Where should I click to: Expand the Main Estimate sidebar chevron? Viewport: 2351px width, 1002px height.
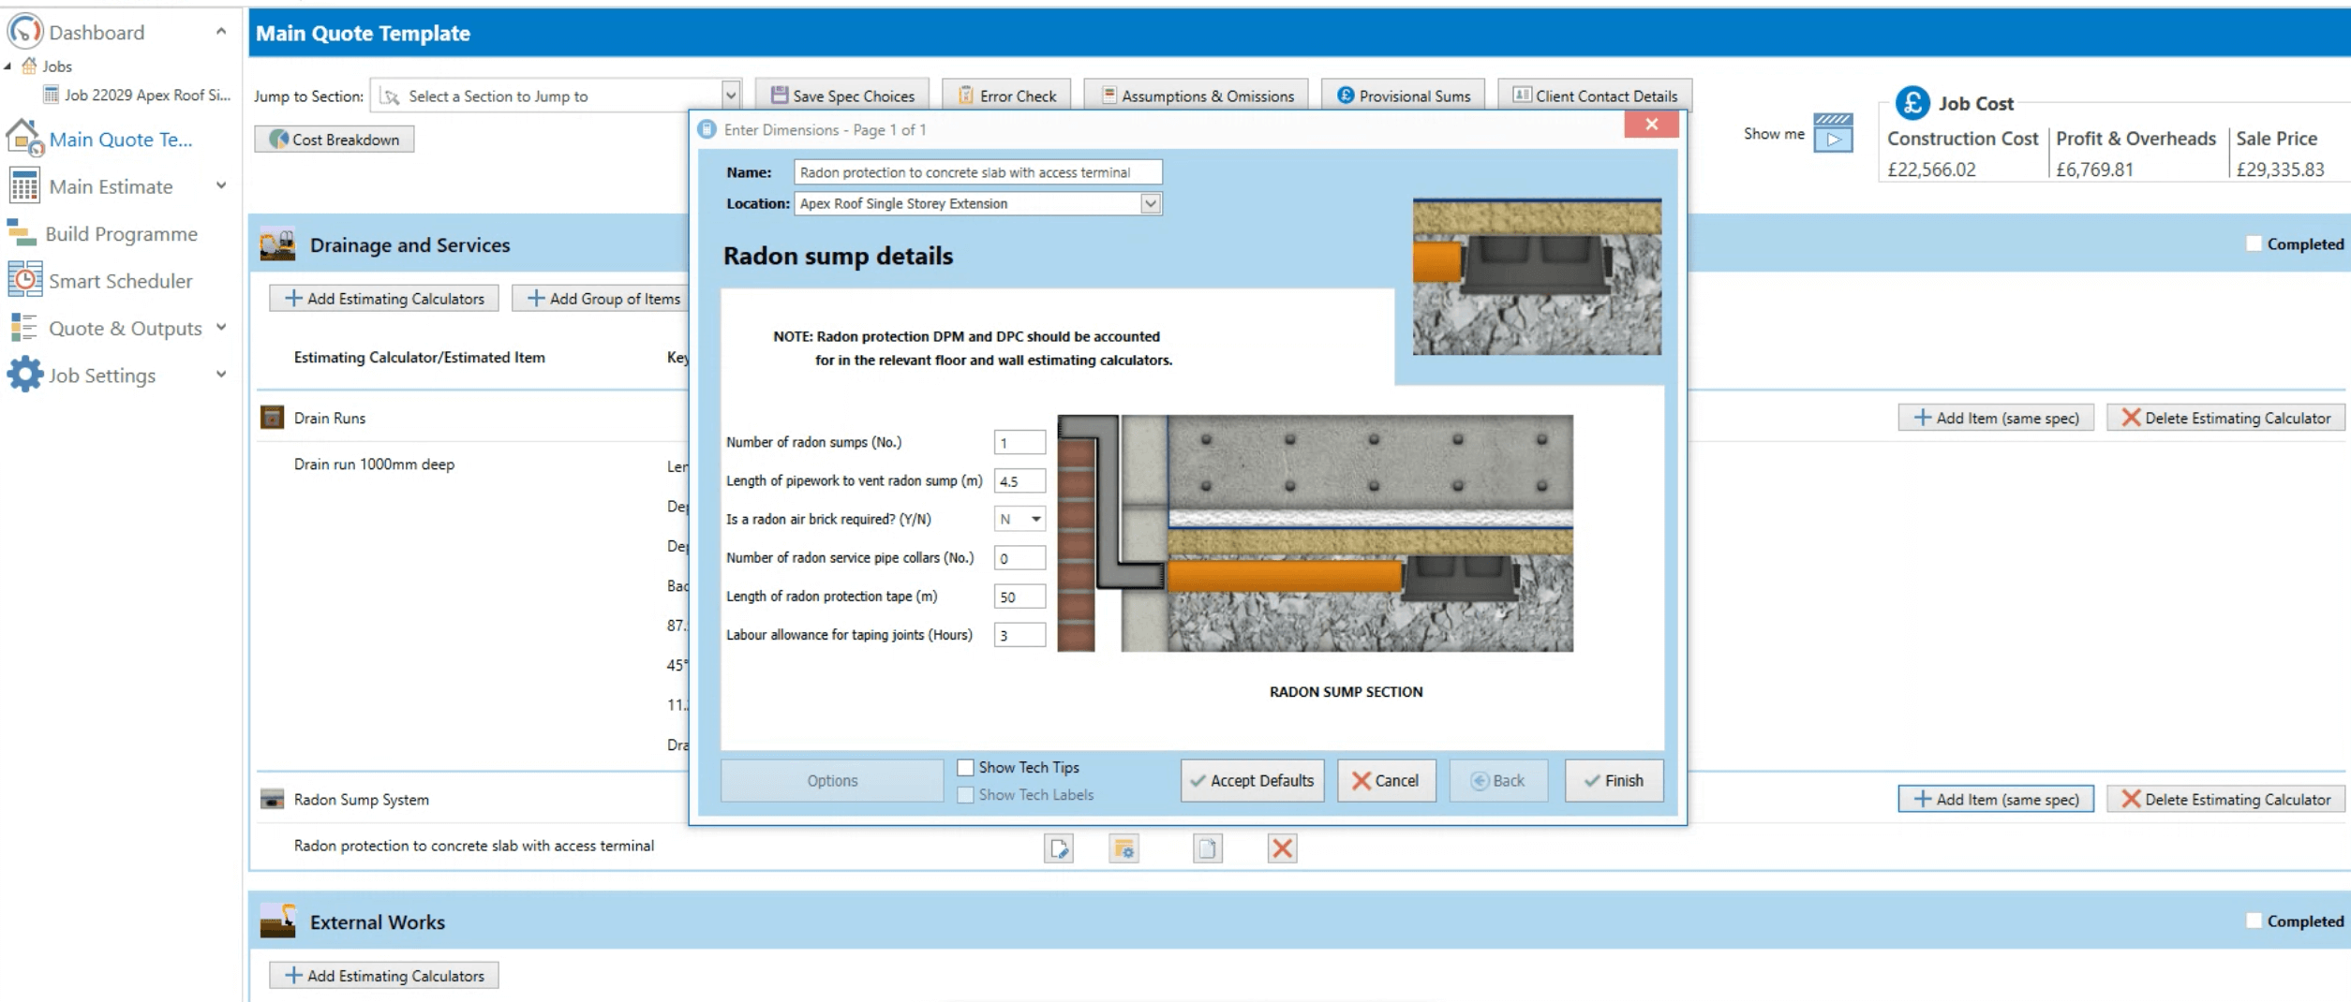click(x=221, y=185)
